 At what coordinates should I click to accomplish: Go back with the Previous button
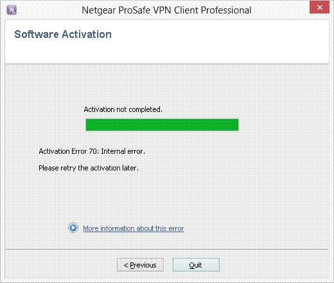point(140,265)
